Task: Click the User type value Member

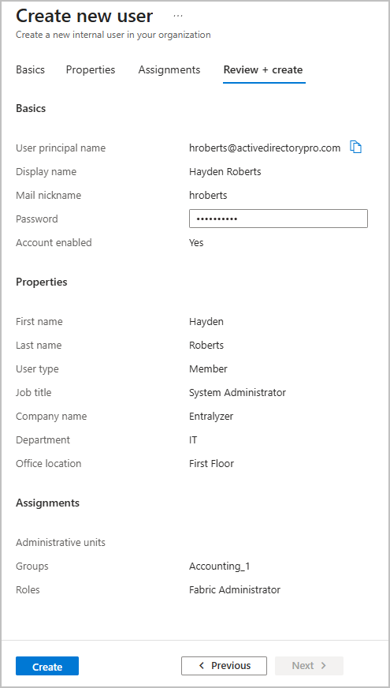Action: pyautogui.click(x=208, y=369)
